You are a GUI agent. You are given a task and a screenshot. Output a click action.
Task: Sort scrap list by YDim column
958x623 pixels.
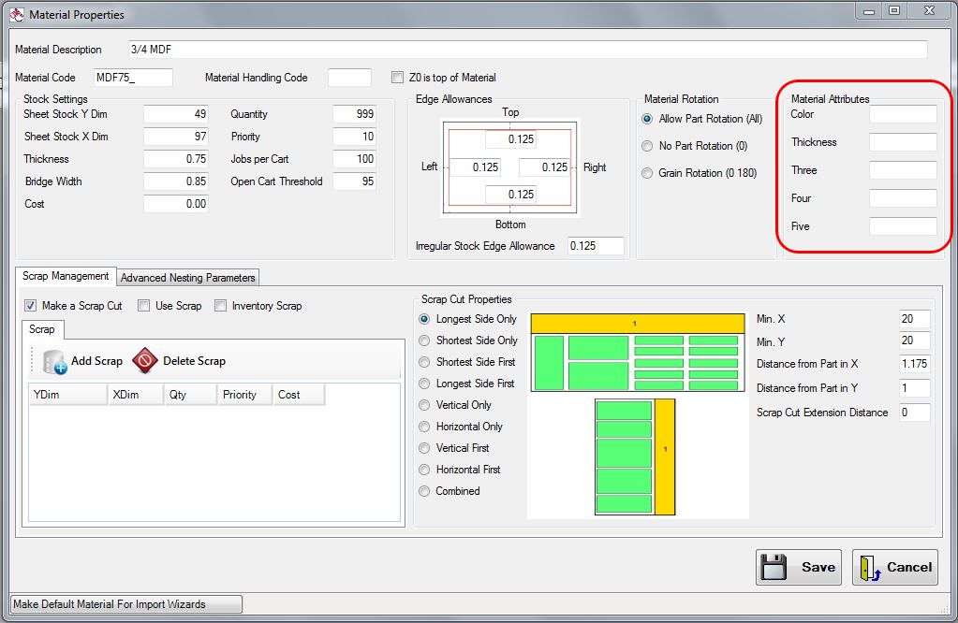[x=67, y=395]
